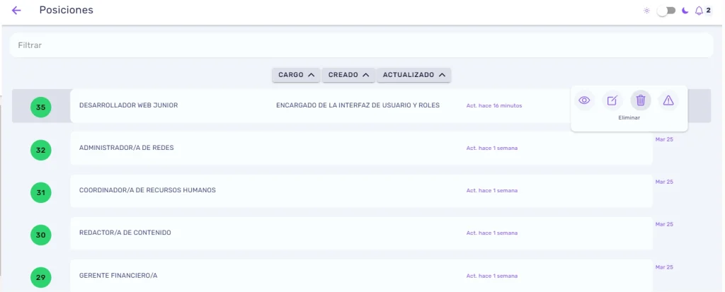Select the green 32 badge
The width and height of the screenshot is (725, 292).
(40, 150)
